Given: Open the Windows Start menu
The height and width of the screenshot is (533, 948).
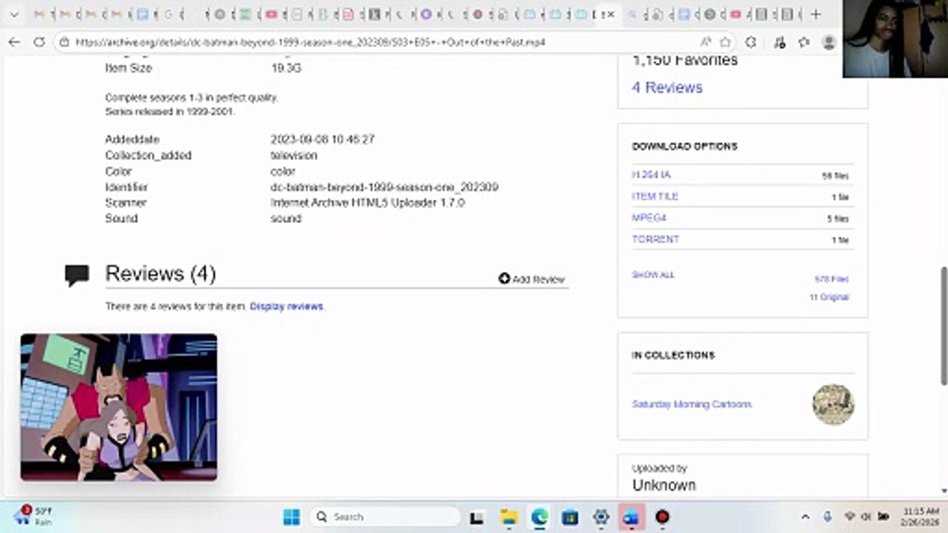Looking at the screenshot, I should point(292,517).
